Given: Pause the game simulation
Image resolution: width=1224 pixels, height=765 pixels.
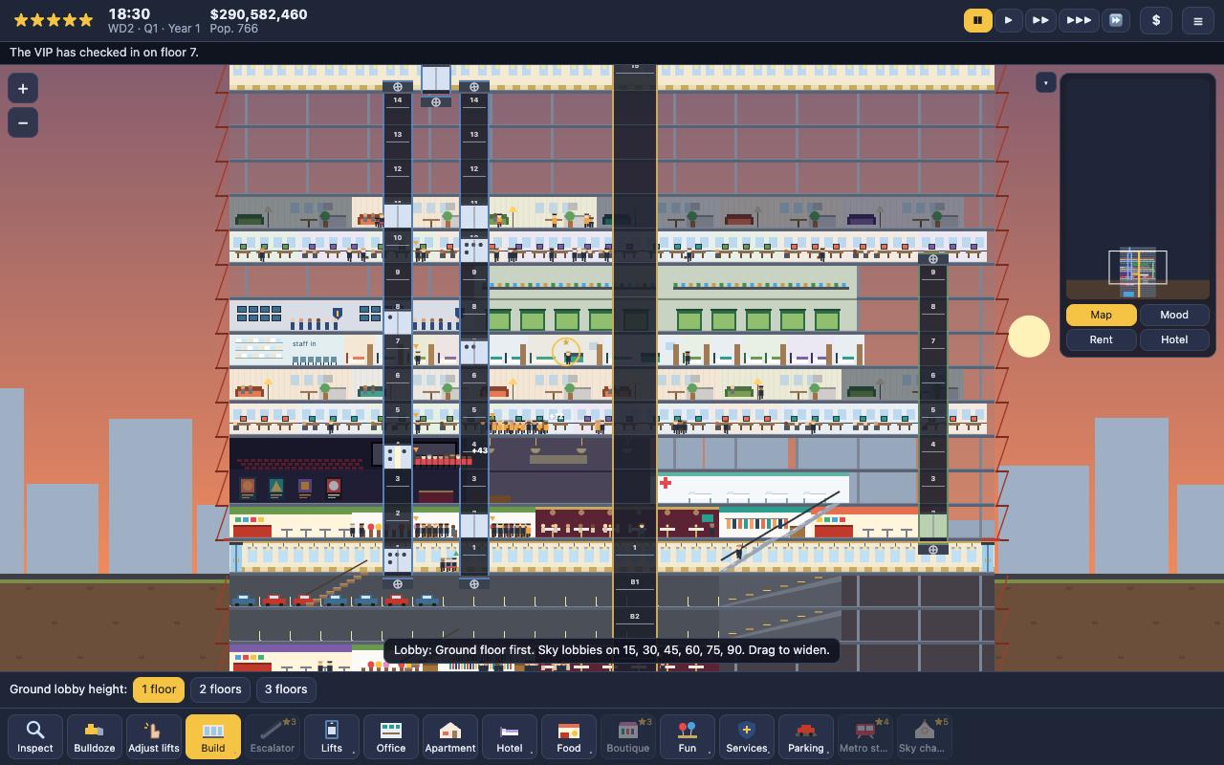Looking at the screenshot, I should pyautogui.click(x=977, y=20).
